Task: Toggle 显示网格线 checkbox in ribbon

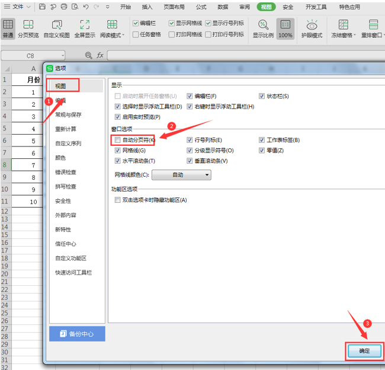Action: pyautogui.click(x=172, y=23)
